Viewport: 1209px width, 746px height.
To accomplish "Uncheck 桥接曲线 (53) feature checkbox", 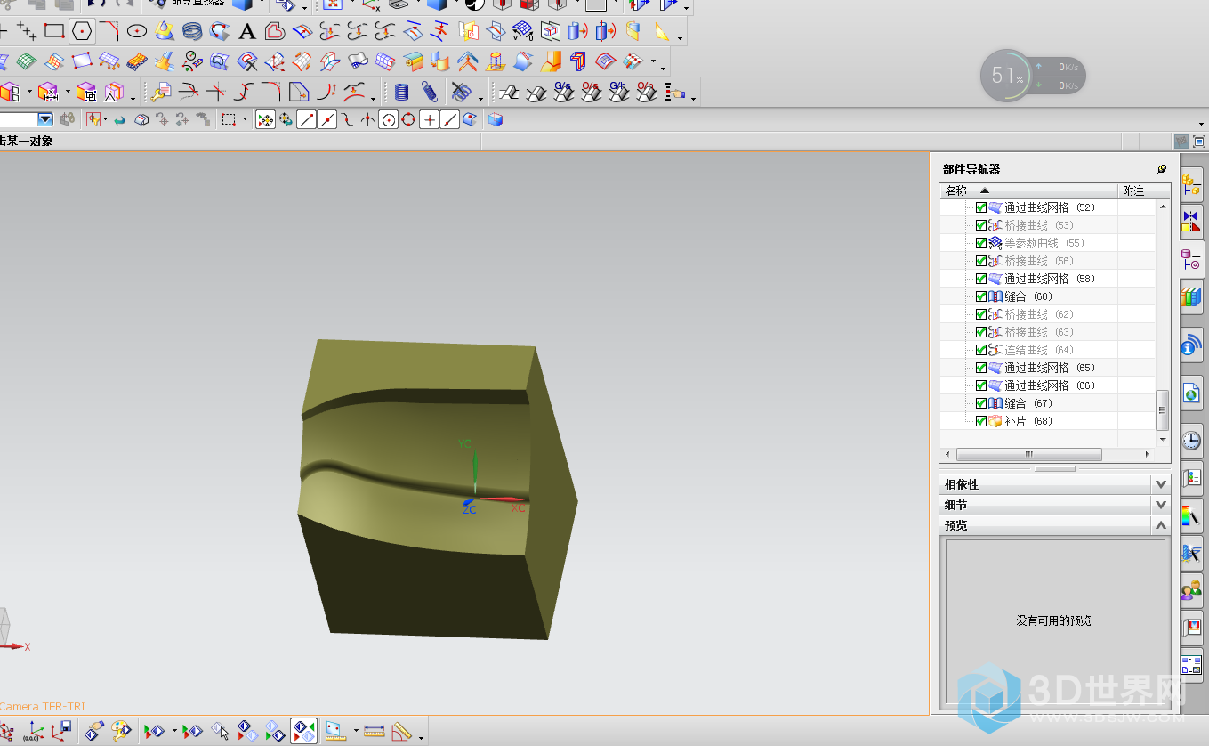I will 981,225.
